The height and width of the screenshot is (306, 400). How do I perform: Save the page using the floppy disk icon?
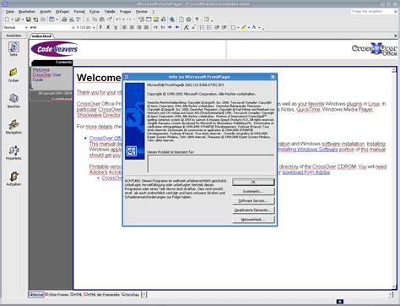pos(28,19)
